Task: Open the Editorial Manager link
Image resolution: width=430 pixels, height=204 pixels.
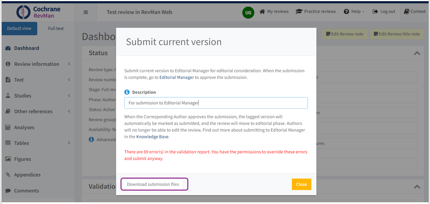Action: coord(177,77)
